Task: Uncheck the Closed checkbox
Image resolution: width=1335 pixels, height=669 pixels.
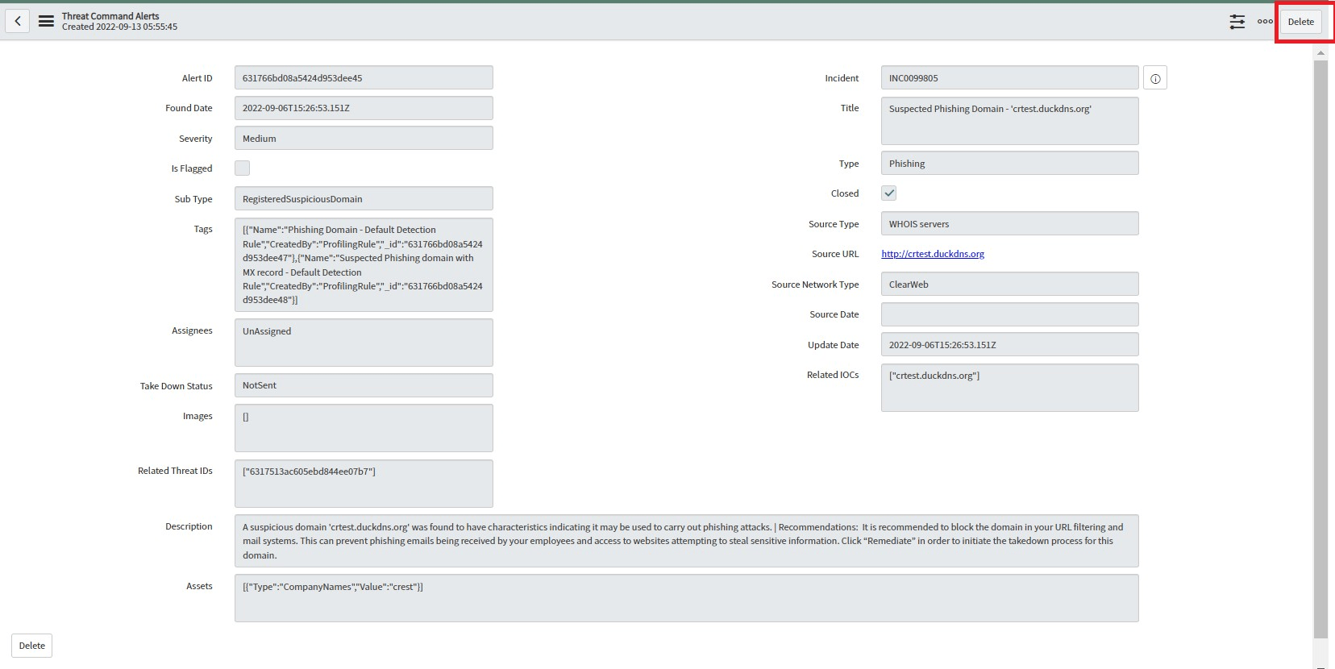Action: pyautogui.click(x=888, y=193)
